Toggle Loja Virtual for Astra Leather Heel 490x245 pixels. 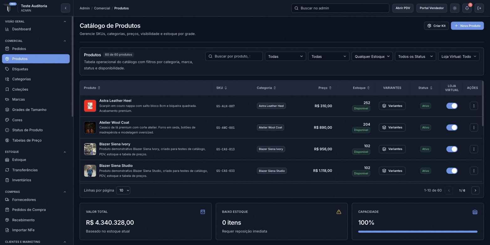tap(452, 106)
